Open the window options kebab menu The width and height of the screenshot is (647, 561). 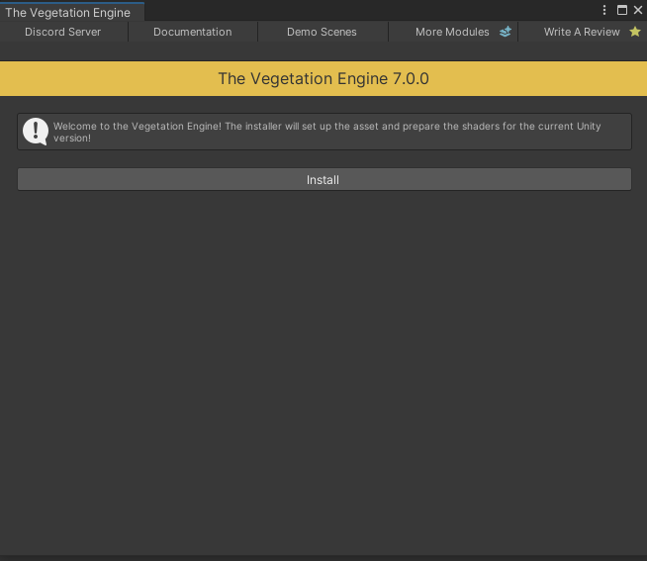pyautogui.click(x=604, y=10)
